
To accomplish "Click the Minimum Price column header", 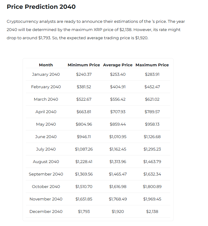I will [84, 65].
